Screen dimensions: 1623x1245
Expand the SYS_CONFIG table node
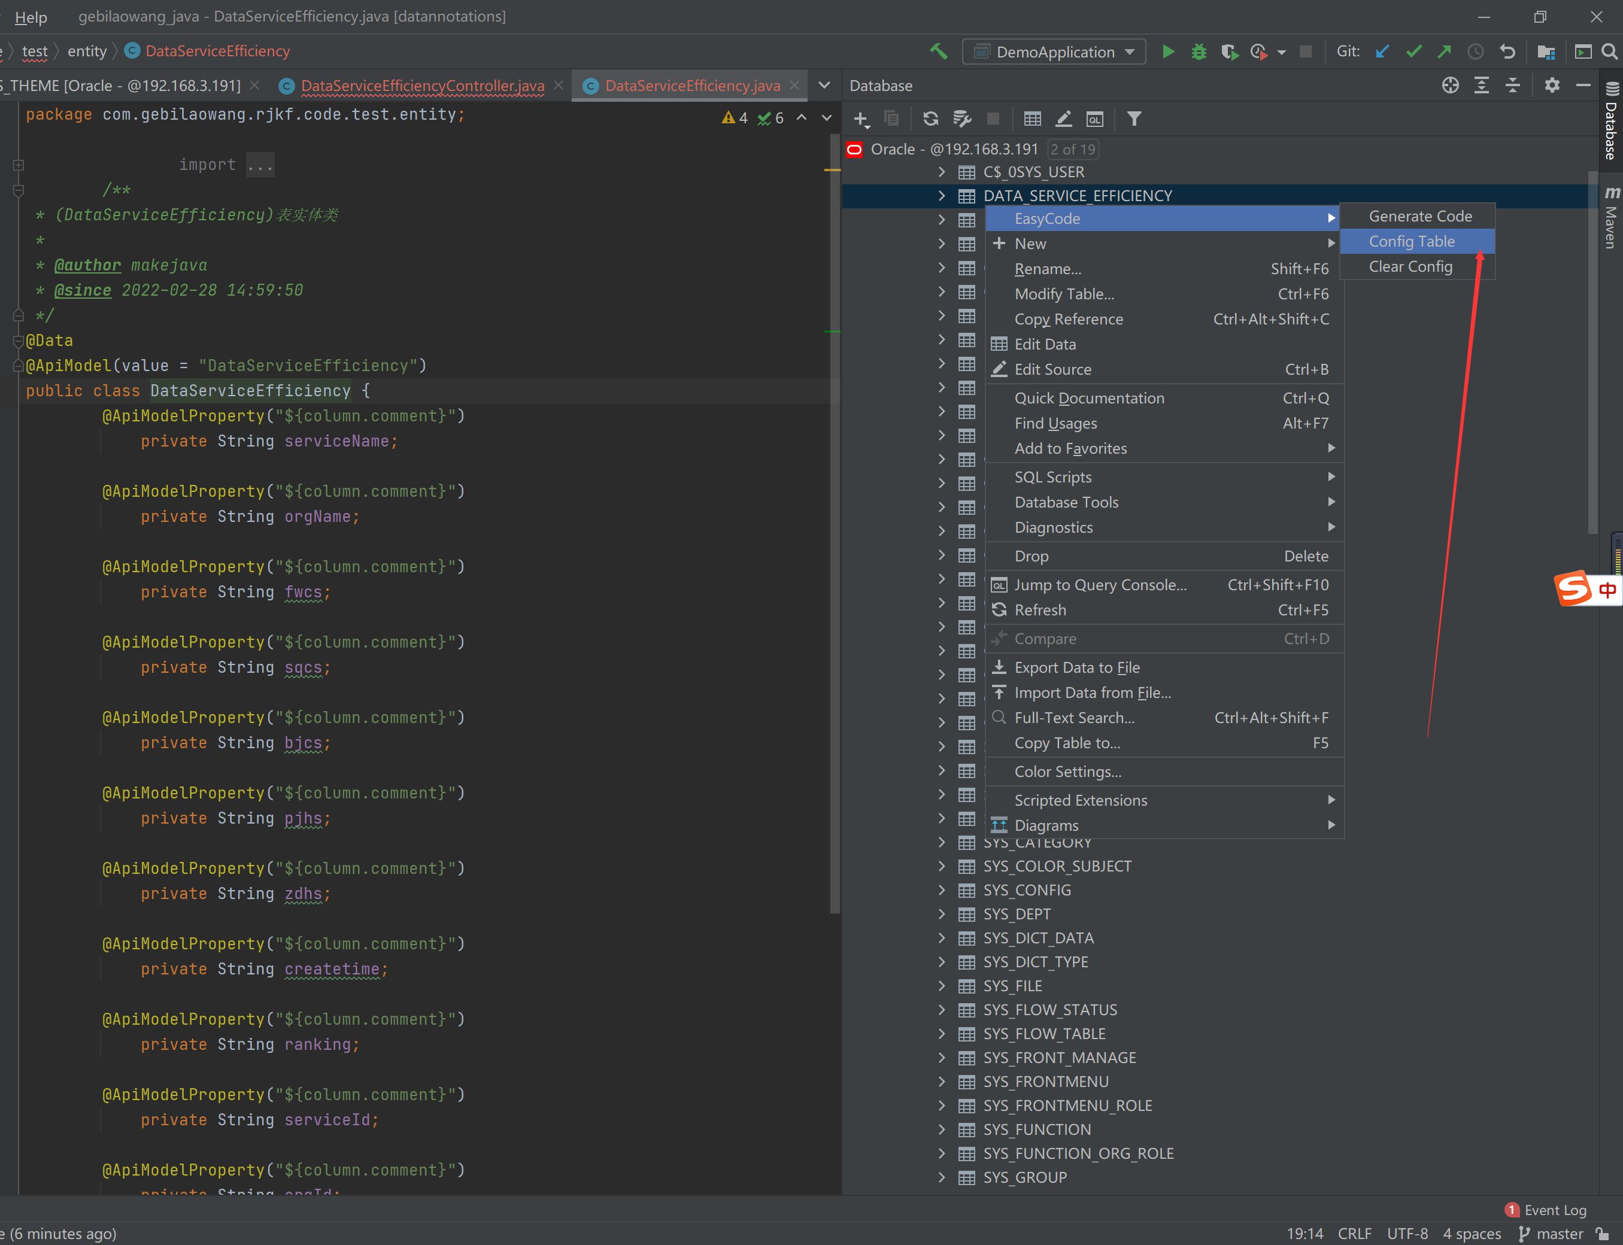pyautogui.click(x=941, y=890)
